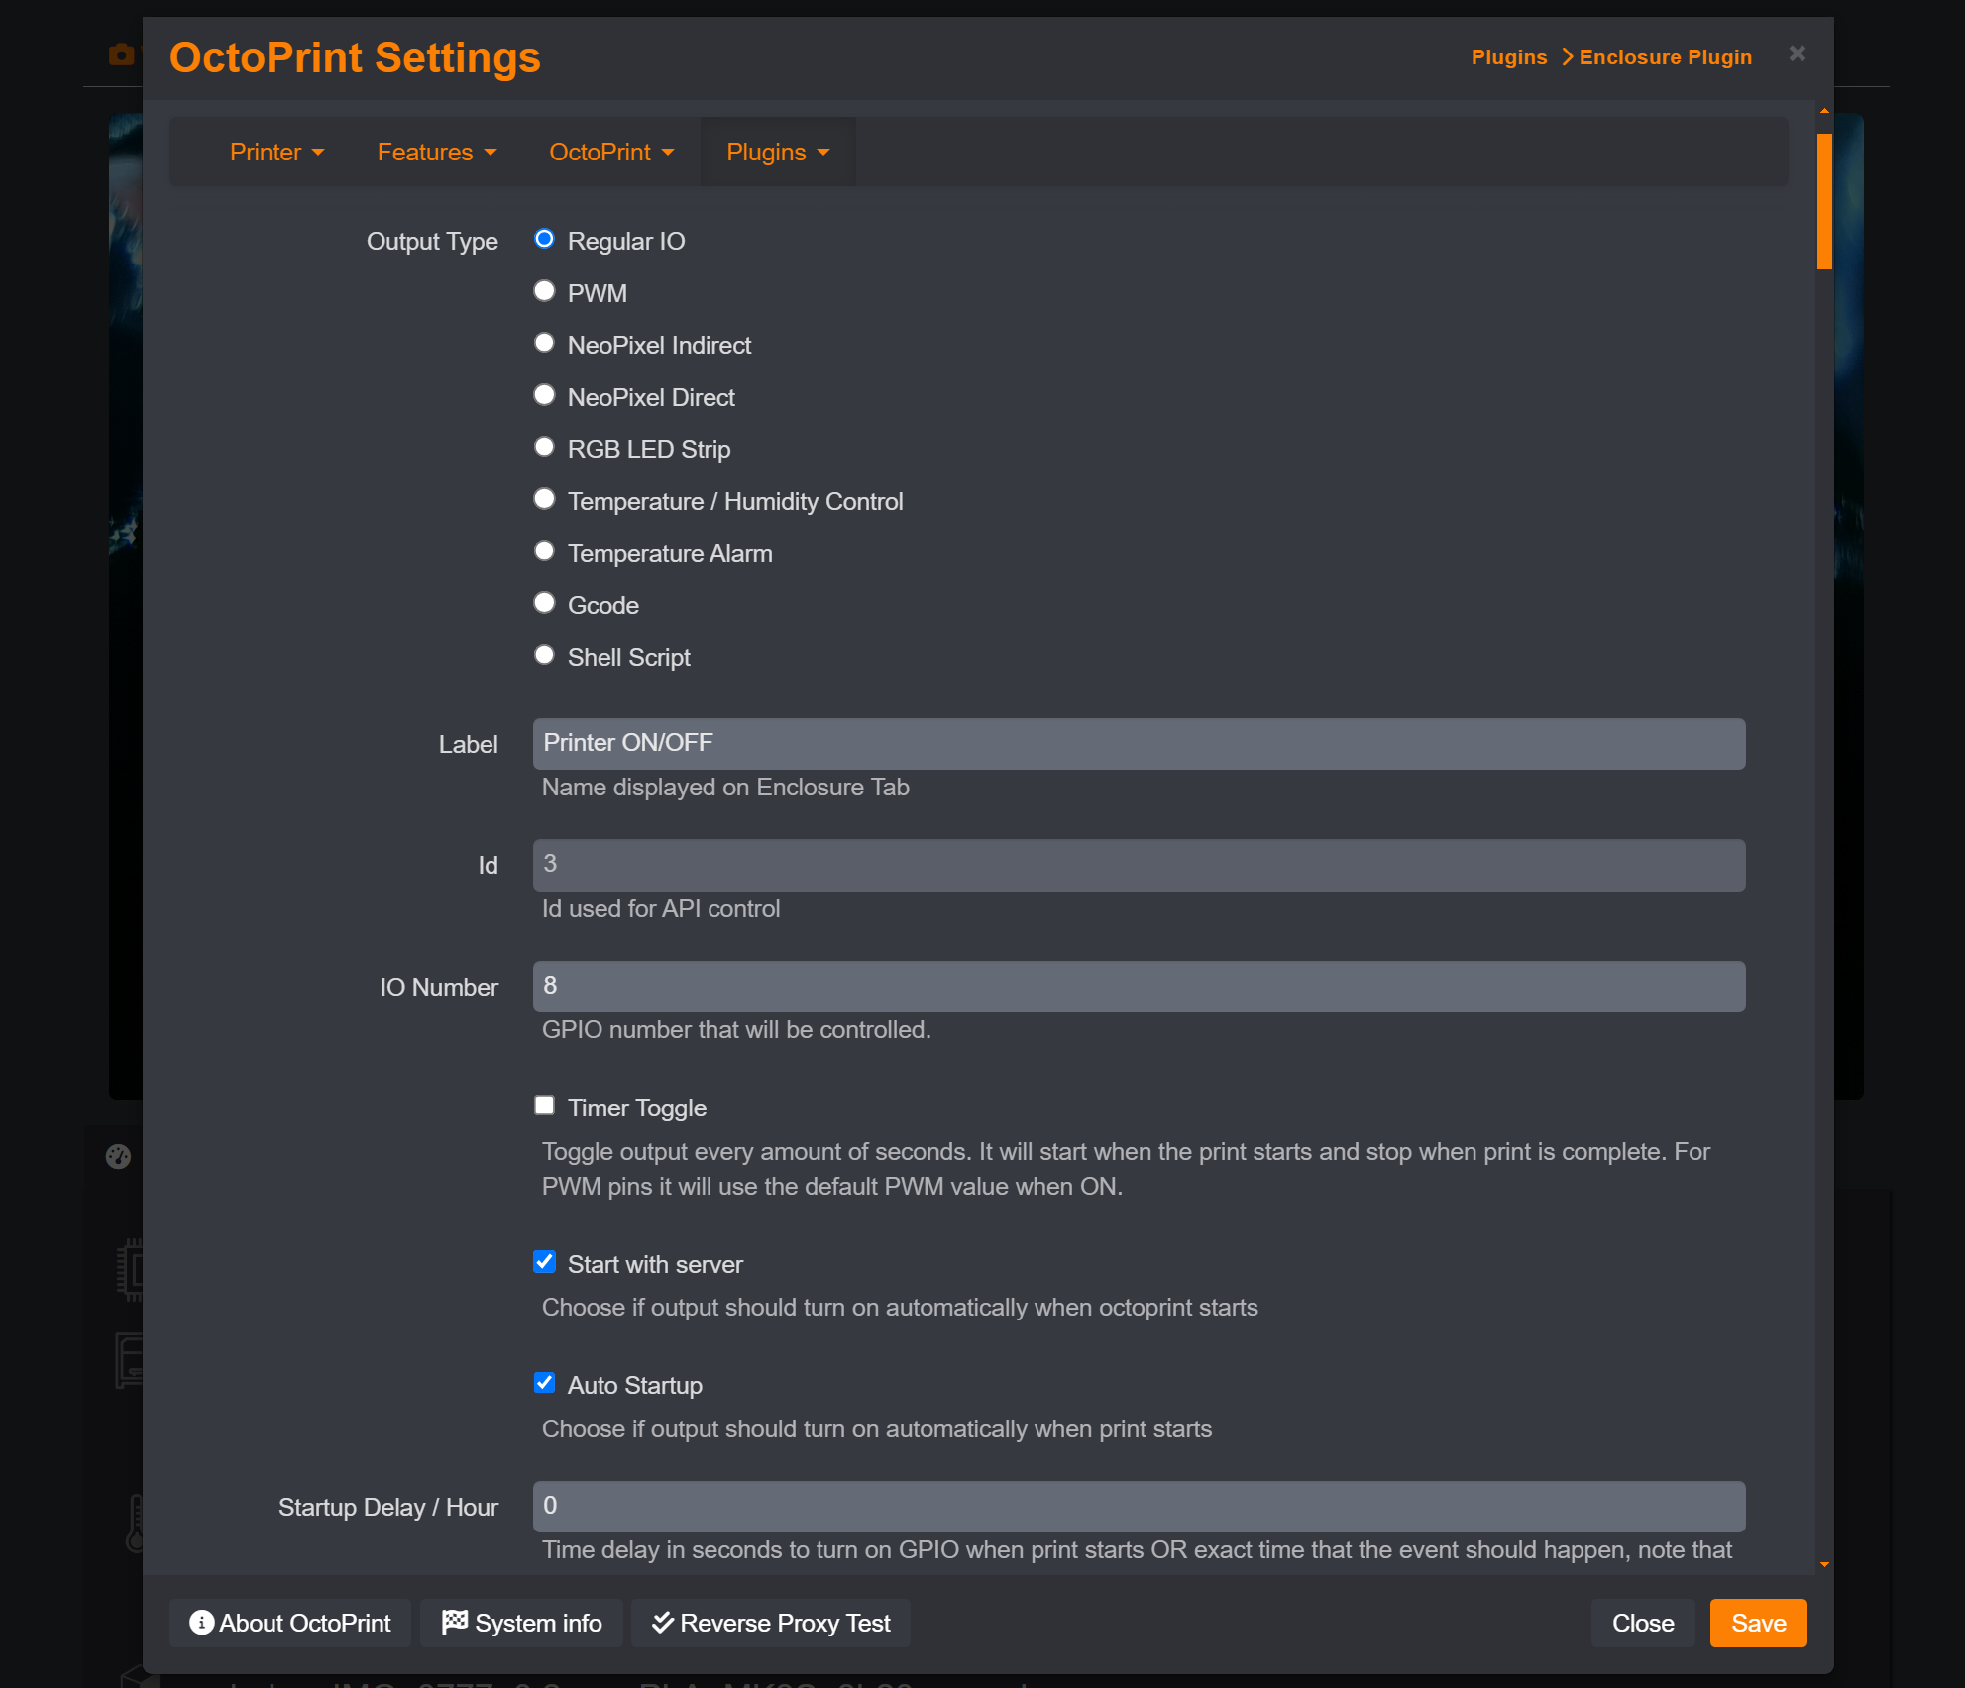Click the settings dialog scrollbar thumb
This screenshot has width=1965, height=1688.
pyautogui.click(x=1824, y=201)
